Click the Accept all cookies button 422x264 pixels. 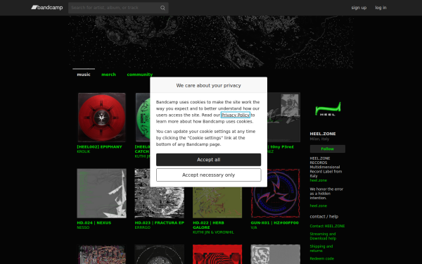(209, 160)
